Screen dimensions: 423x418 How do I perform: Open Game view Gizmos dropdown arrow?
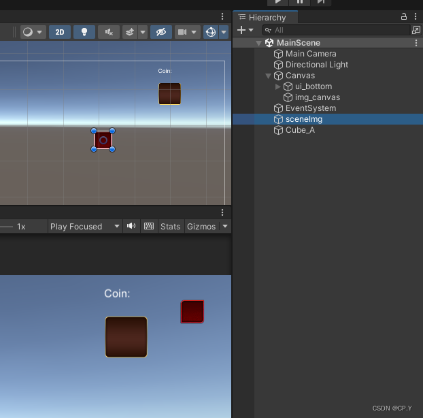(x=225, y=226)
